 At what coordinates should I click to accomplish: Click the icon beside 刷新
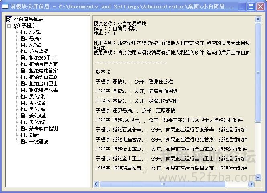24,135
